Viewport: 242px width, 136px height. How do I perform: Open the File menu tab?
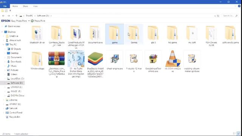point(5,6)
